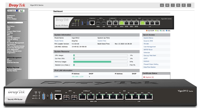Click the Session progress bar
This screenshot has width=200, height=108.
(100, 65)
